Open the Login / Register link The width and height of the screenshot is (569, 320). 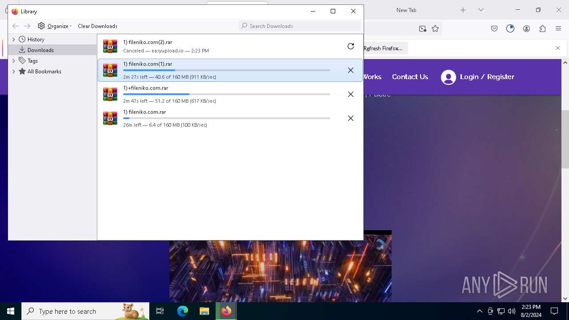pos(487,77)
